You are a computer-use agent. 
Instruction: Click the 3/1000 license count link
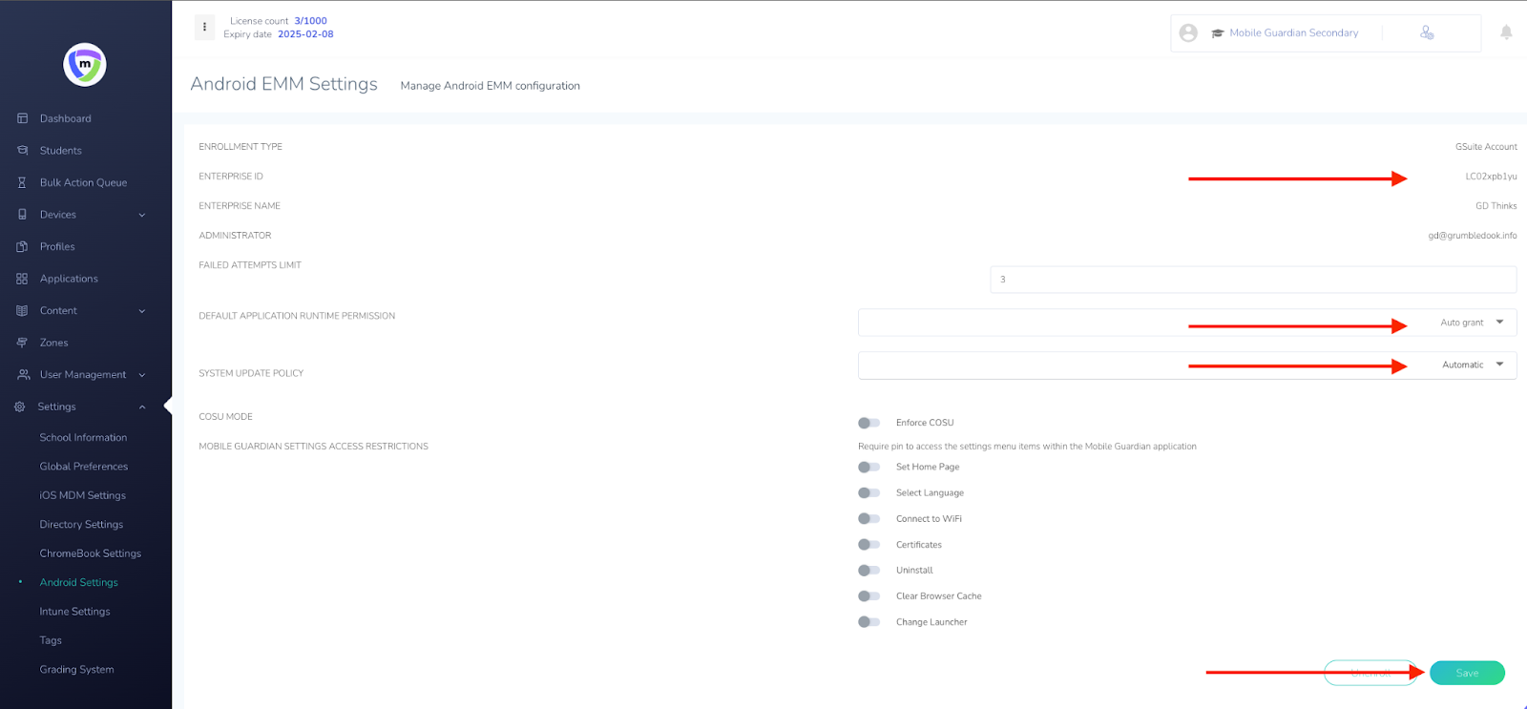[310, 21]
